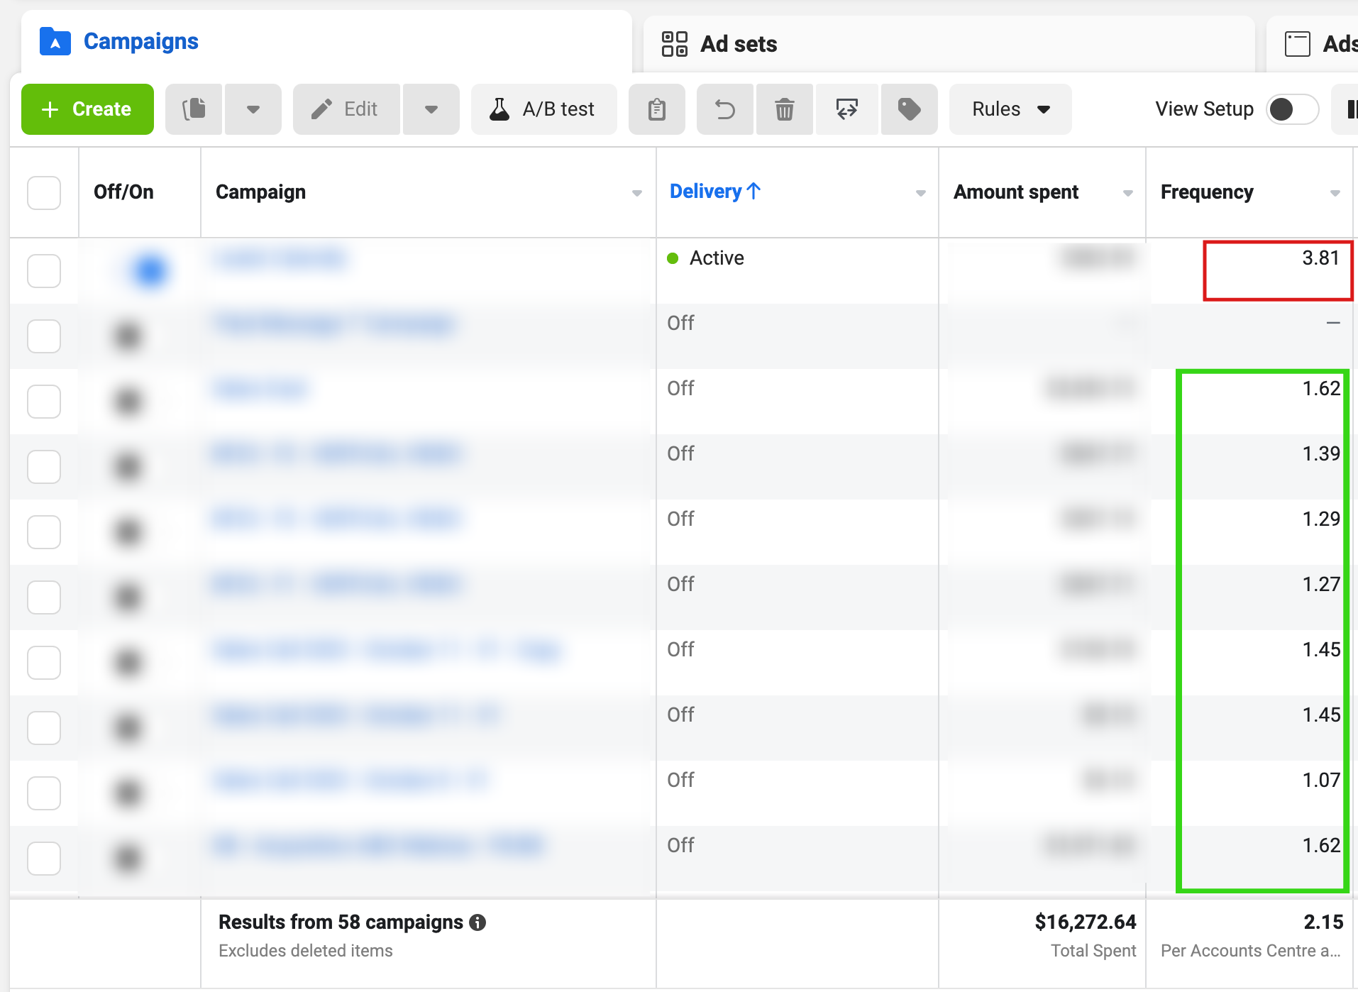Open the Rules dropdown
Viewport: 1358px width, 992px height.
[1010, 109]
